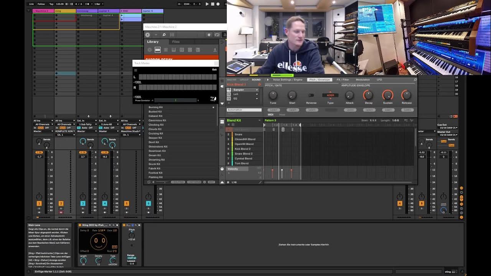Switch to the SOUND tab in Maschine
Image resolution: width=491 pixels, height=276 pixels.
(256, 80)
